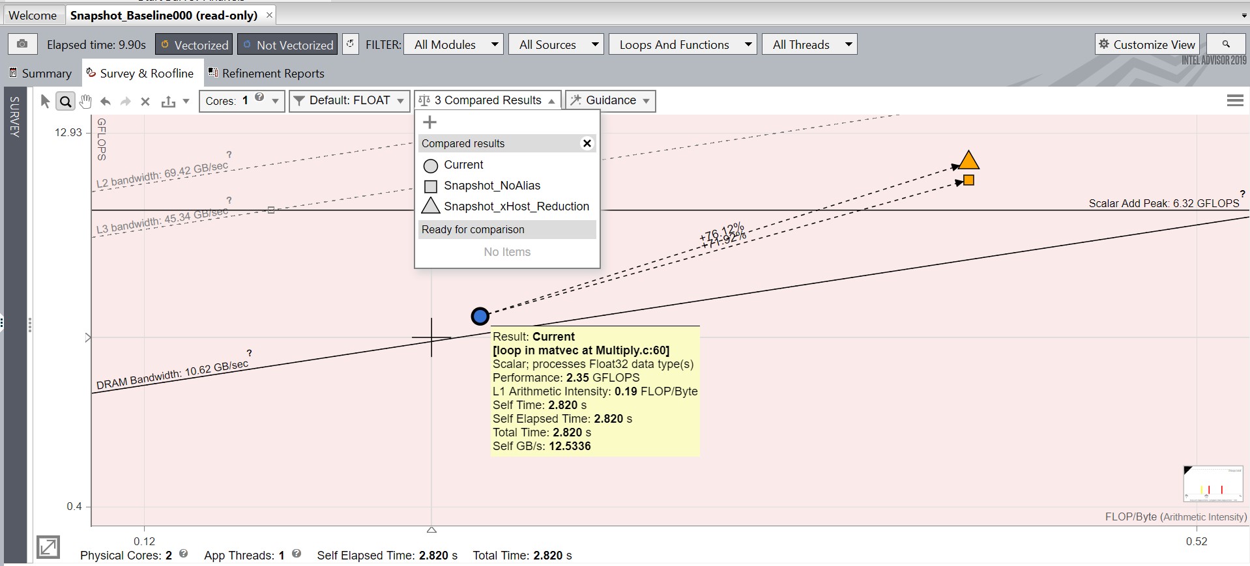
Task: Add result with plus icon
Action: (429, 122)
